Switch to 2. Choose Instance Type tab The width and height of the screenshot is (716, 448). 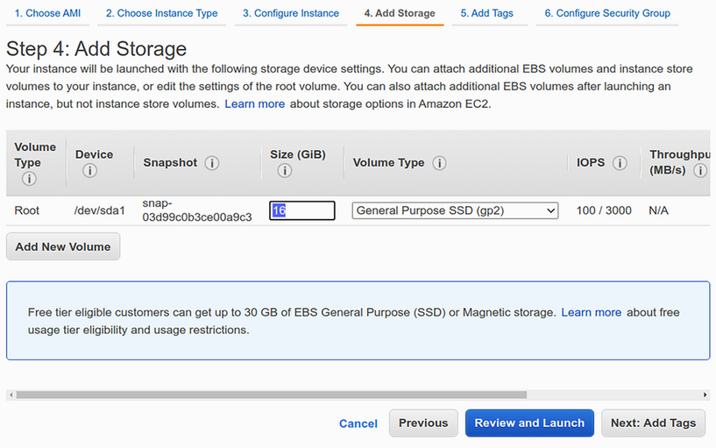point(161,13)
